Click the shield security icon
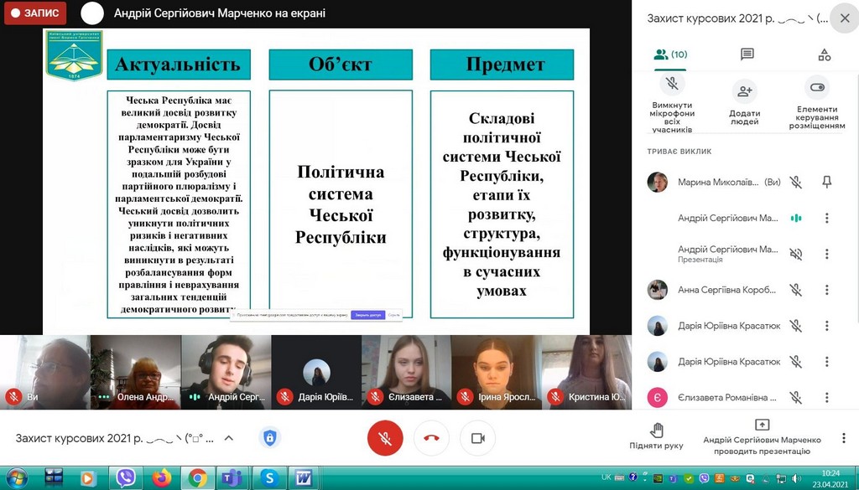859x490 pixels. pos(268,438)
